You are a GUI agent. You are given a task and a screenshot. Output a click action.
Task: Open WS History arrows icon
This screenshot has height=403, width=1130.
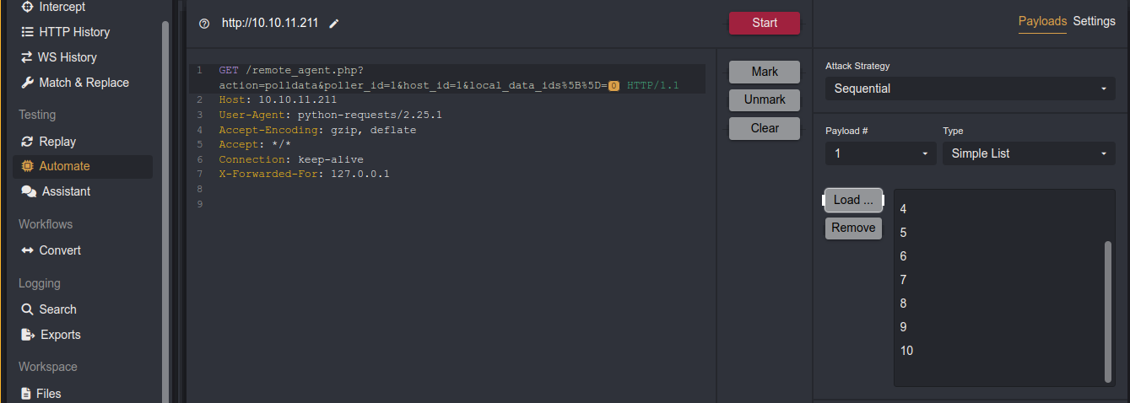coord(27,57)
